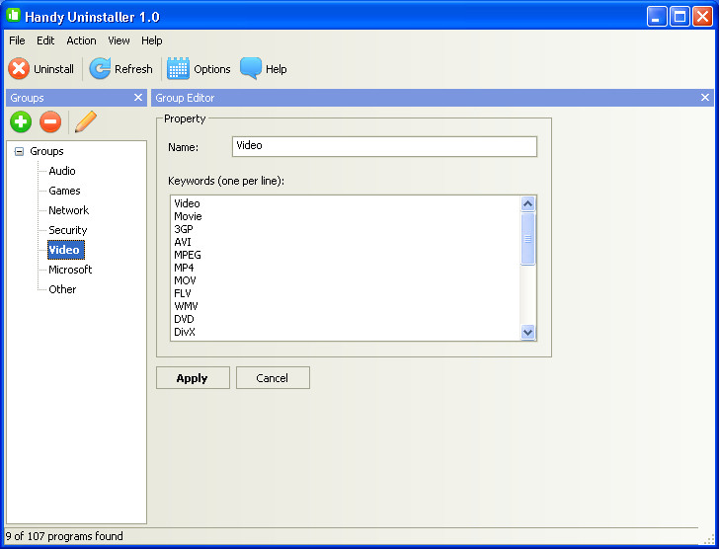Close the Handy Uninstaller window

[x=702, y=17]
